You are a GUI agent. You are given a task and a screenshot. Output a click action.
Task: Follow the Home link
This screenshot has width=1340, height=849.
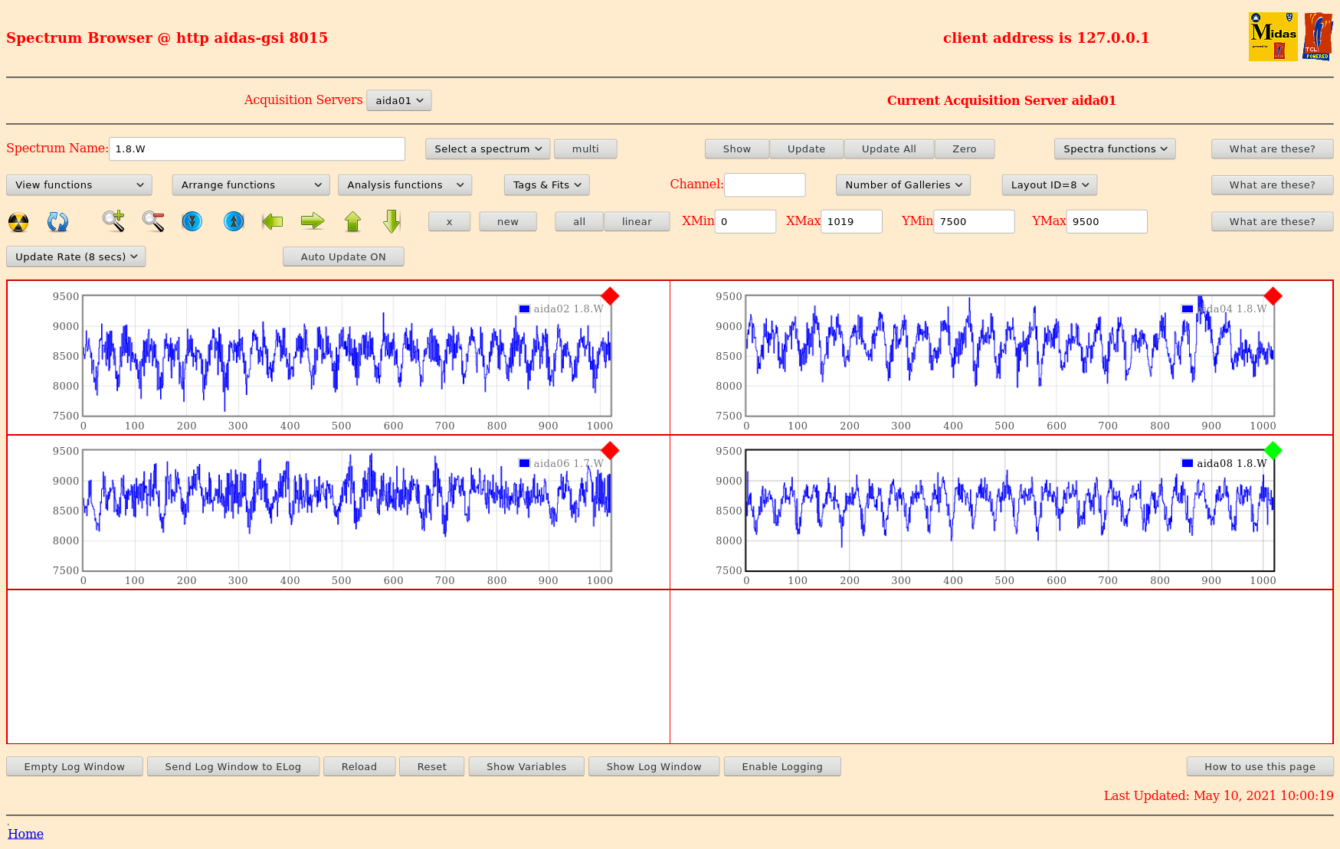coord(25,834)
